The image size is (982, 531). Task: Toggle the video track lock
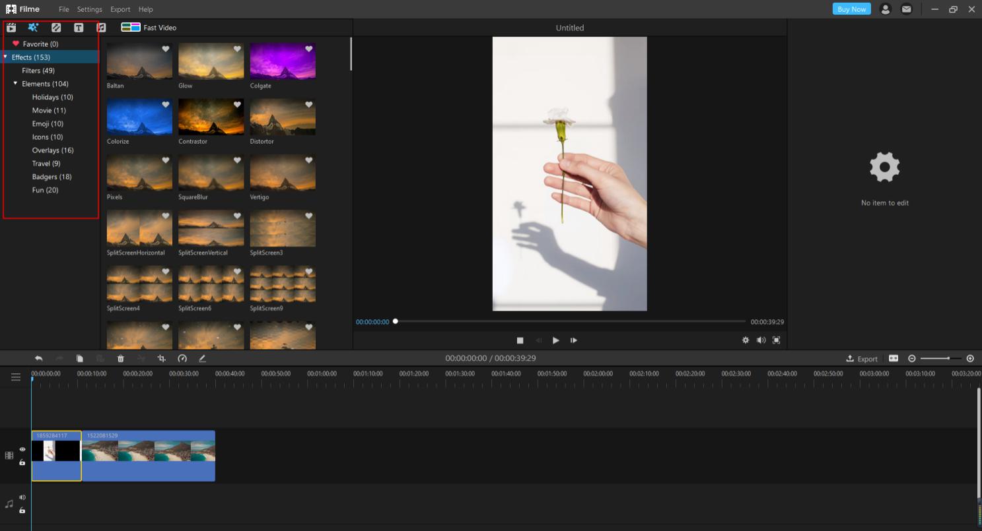click(x=22, y=462)
